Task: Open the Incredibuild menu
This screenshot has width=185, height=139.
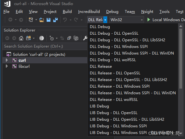Action: tap(89, 12)
